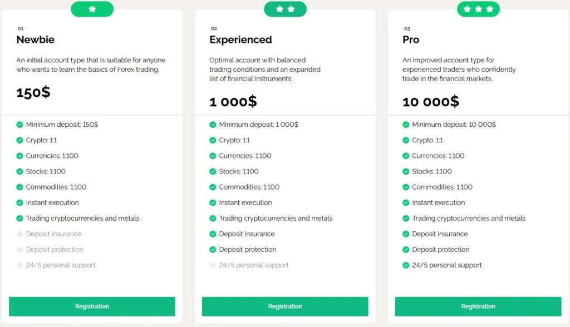Click the Experienced plan 1 000$ price

coord(233,101)
